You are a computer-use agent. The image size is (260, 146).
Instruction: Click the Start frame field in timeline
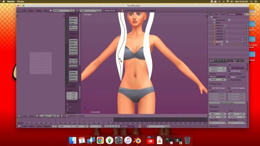click(66, 126)
